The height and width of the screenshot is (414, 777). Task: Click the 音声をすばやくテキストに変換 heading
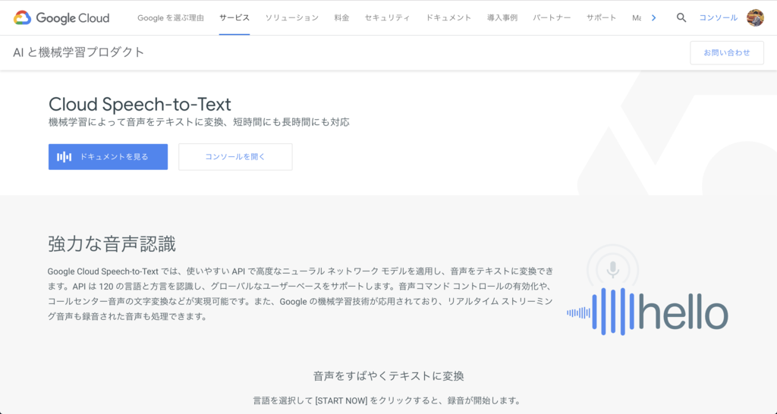388,376
